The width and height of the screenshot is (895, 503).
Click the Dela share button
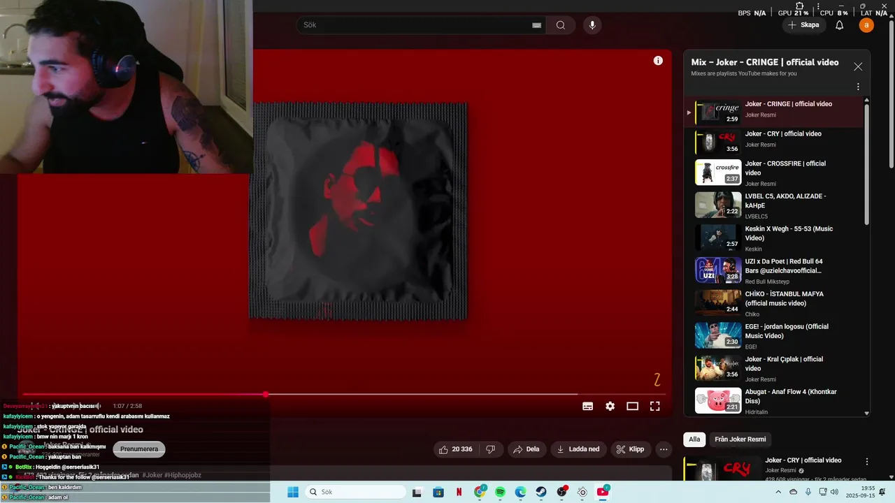click(527, 449)
